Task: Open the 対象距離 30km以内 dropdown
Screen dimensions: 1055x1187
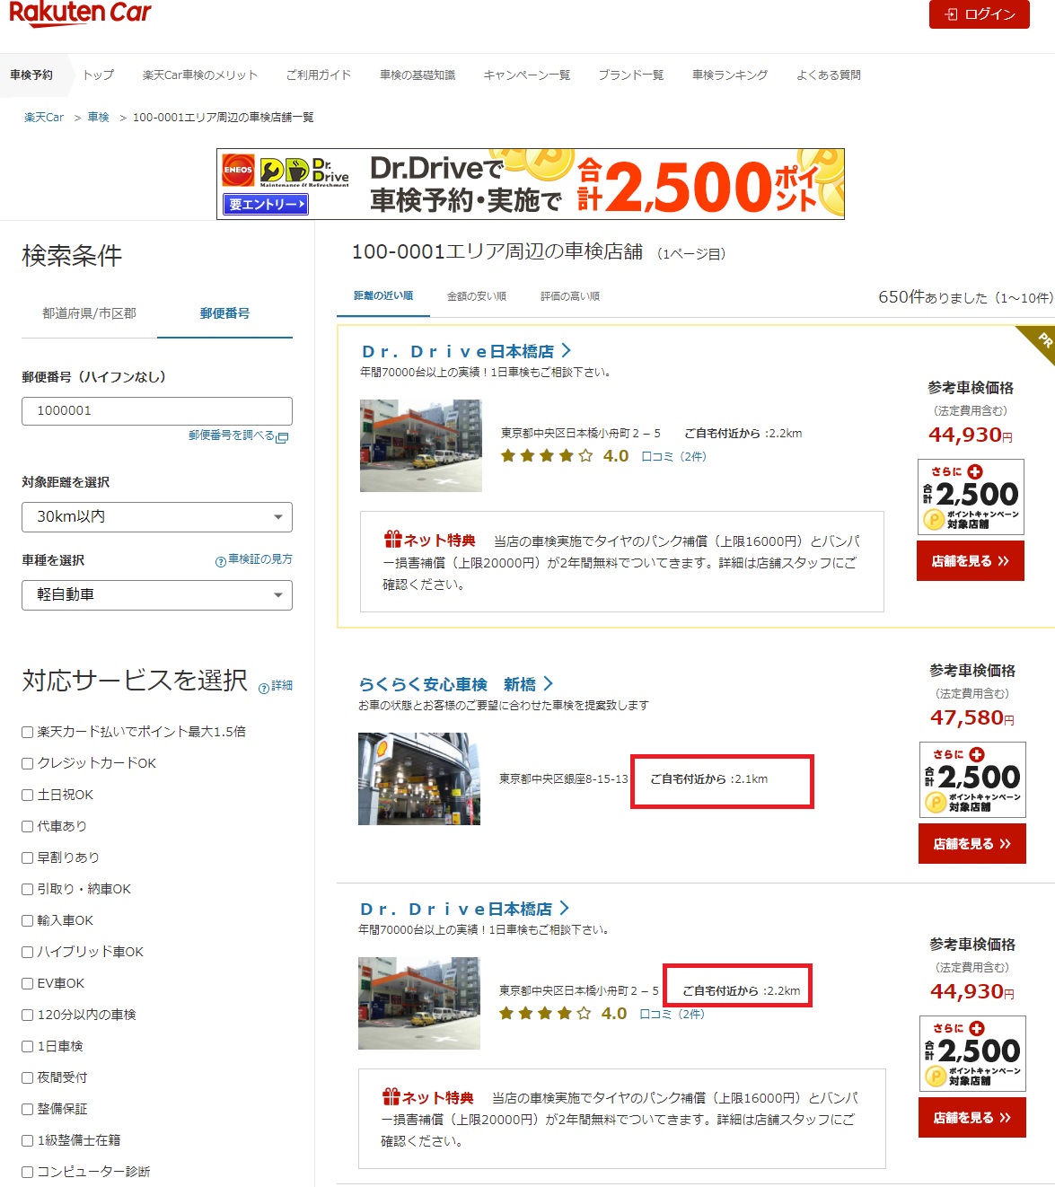Action: coord(157,517)
